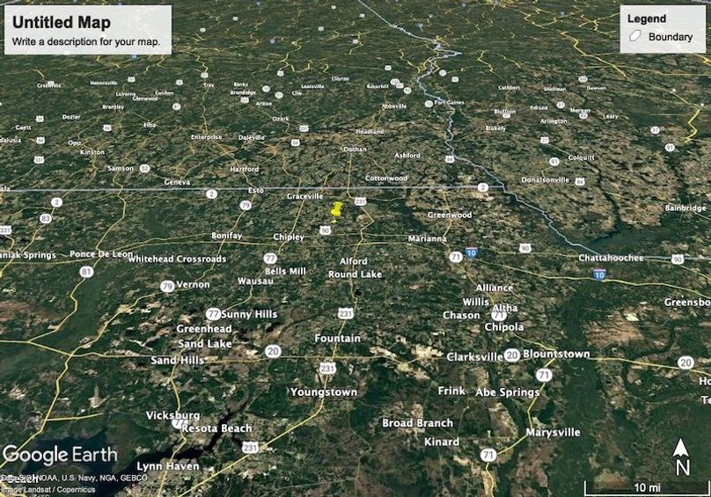
Task: Click the Route 71 shield near Marysville
Action: point(488,455)
